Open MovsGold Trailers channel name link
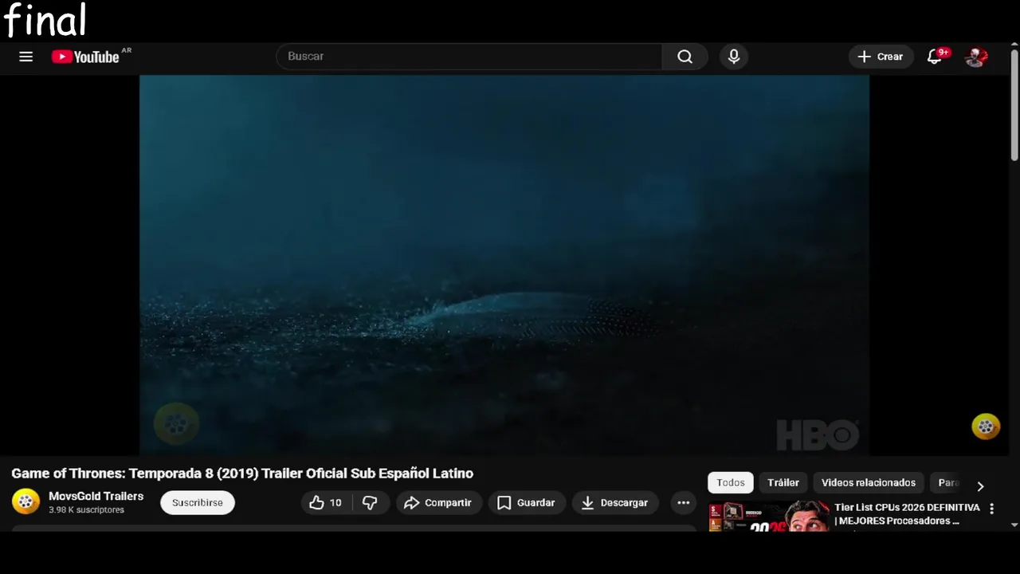This screenshot has width=1020, height=574. pyautogui.click(x=96, y=496)
